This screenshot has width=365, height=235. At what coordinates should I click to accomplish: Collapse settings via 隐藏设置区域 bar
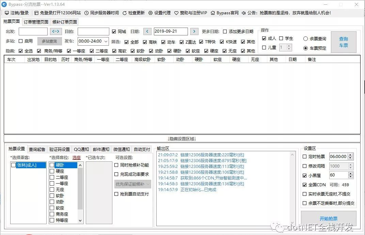tap(182, 139)
